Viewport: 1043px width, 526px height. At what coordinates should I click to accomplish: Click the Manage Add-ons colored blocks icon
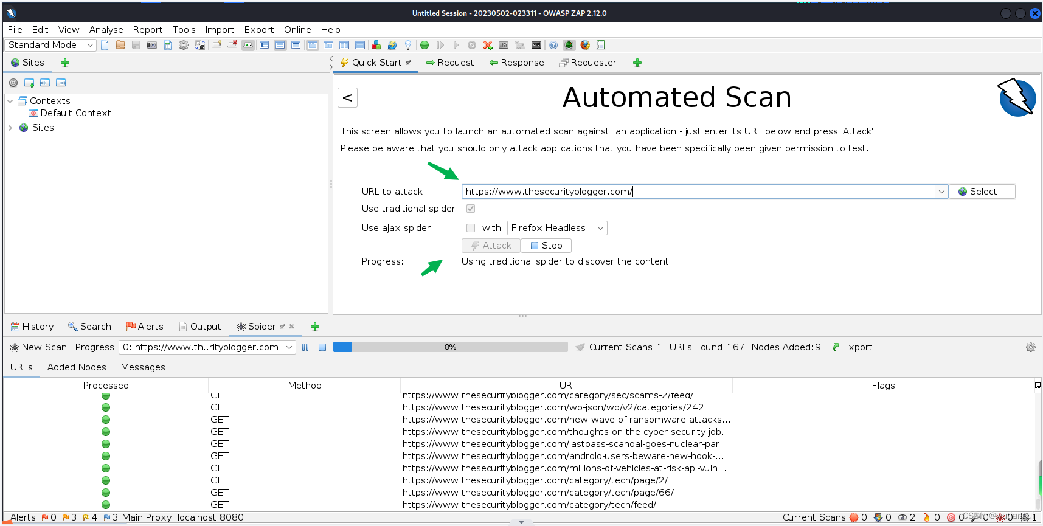coord(376,45)
